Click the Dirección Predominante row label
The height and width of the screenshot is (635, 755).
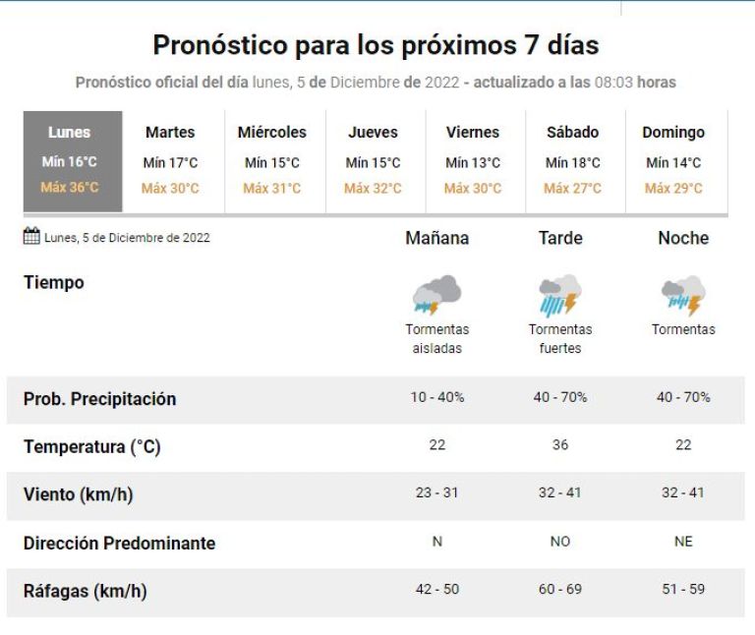pyautogui.click(x=119, y=544)
